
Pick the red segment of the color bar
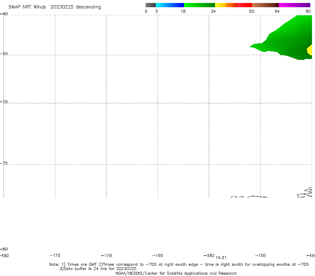[244, 5]
